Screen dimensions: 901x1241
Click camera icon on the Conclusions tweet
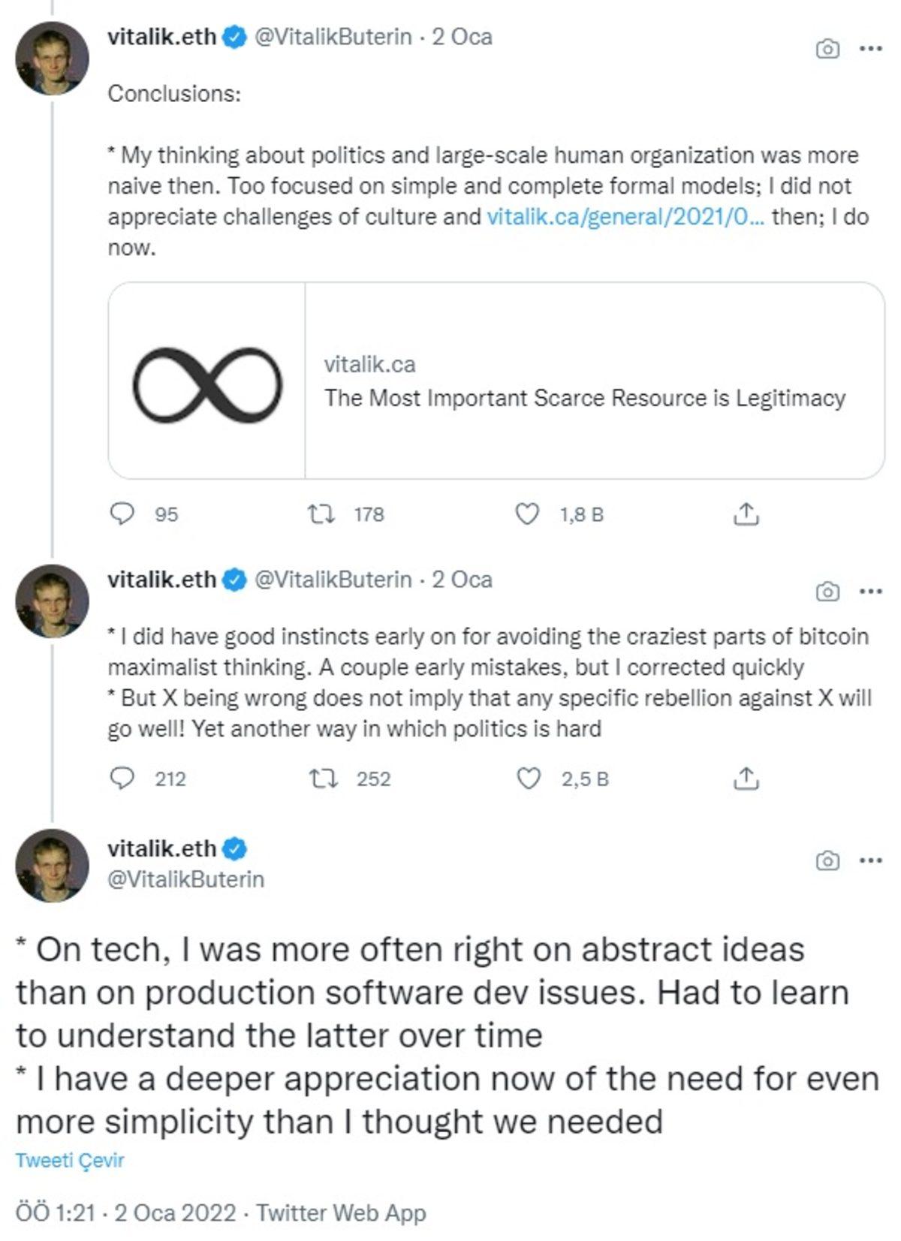pyautogui.click(x=827, y=50)
